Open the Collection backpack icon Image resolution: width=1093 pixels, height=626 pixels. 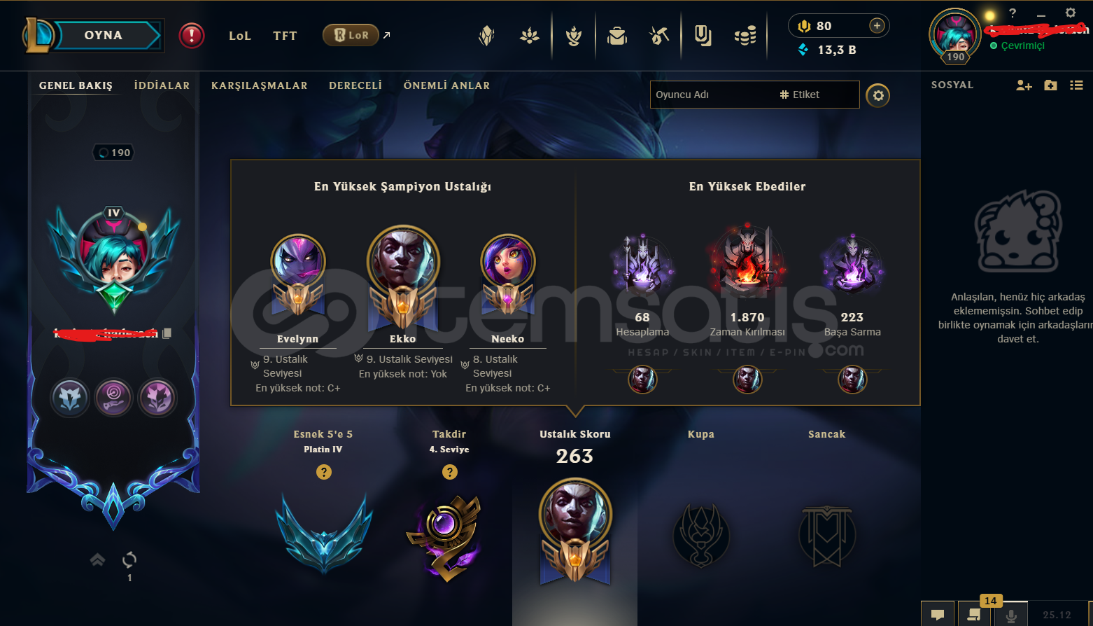click(x=616, y=35)
